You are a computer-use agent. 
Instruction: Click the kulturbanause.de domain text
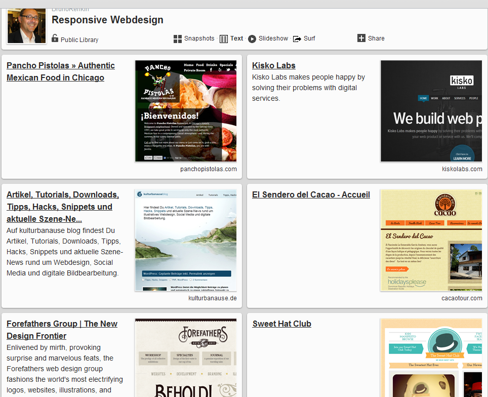tap(213, 298)
